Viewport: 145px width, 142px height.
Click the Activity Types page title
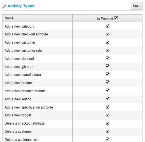coord(21,6)
